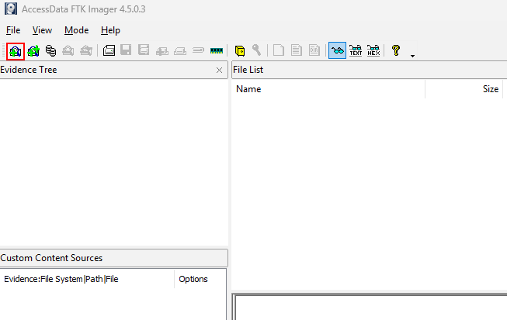Click the Options column header in Custom Content Sources
507x320 pixels.
coord(193,279)
